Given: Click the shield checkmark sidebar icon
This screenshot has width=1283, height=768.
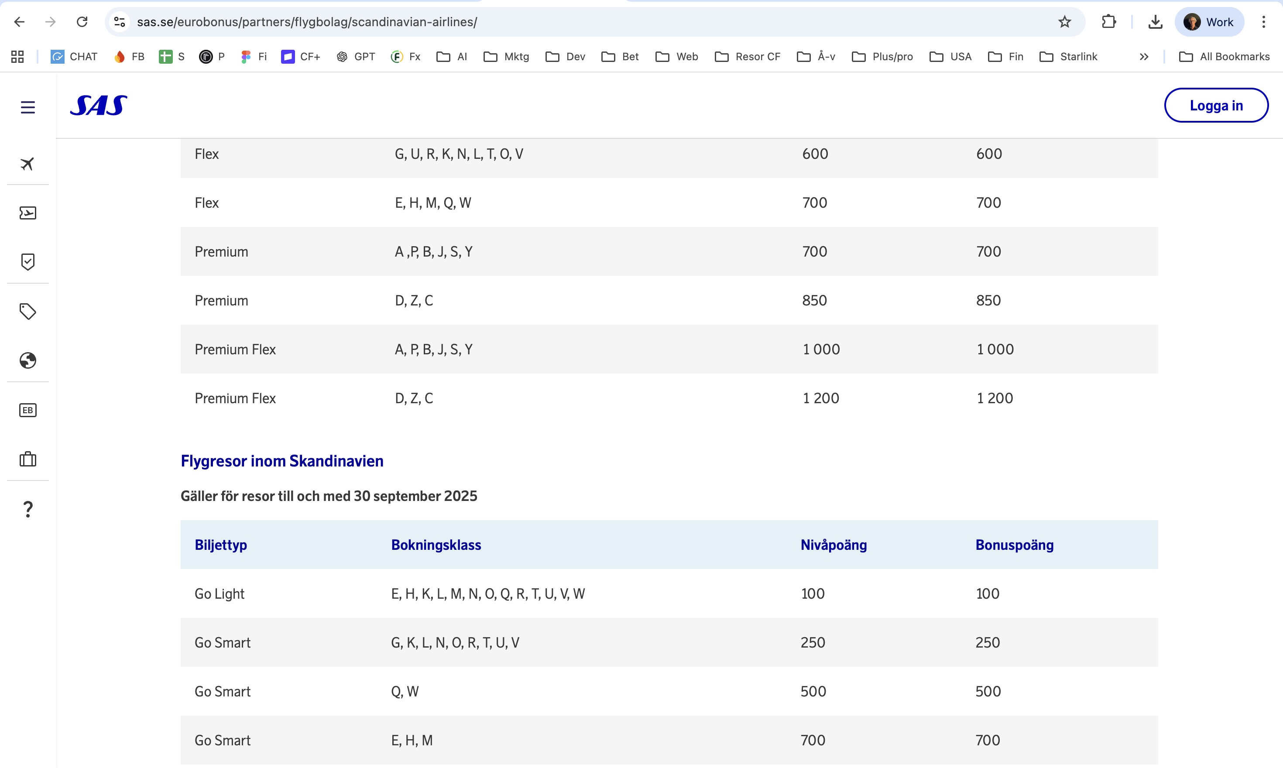Looking at the screenshot, I should tap(27, 261).
